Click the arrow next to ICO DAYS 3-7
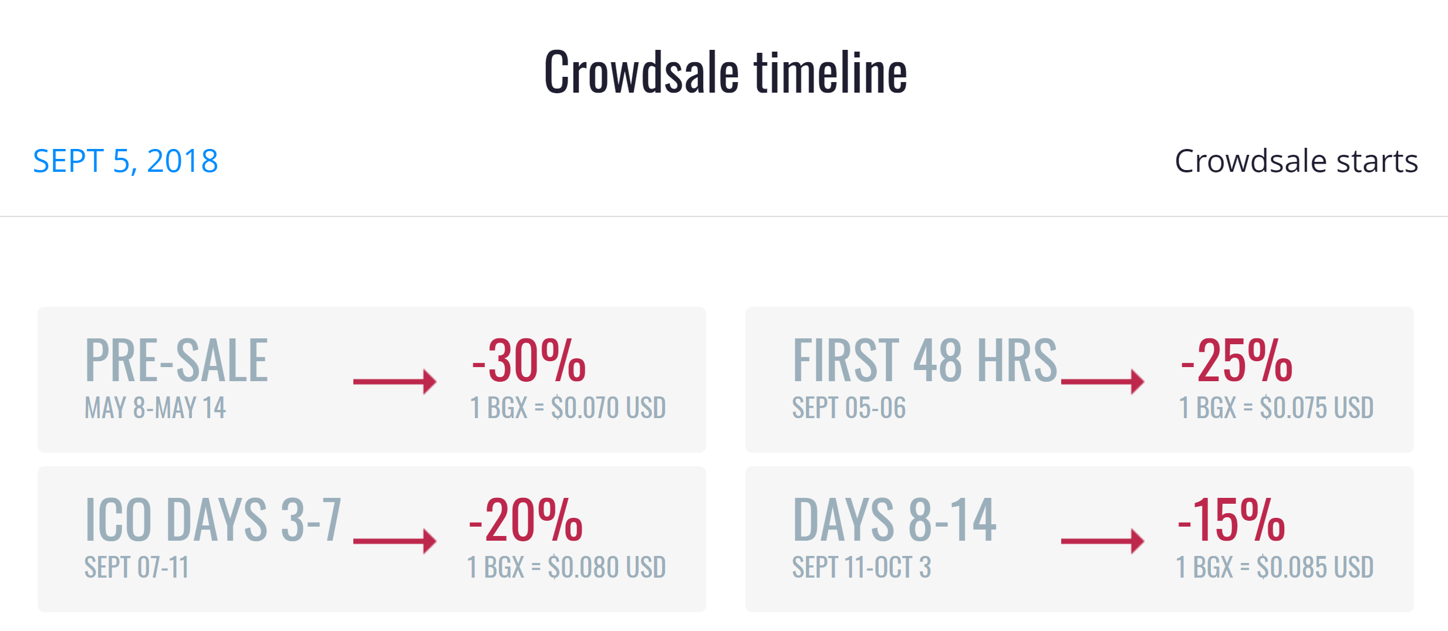The height and width of the screenshot is (631, 1448). coord(394,541)
